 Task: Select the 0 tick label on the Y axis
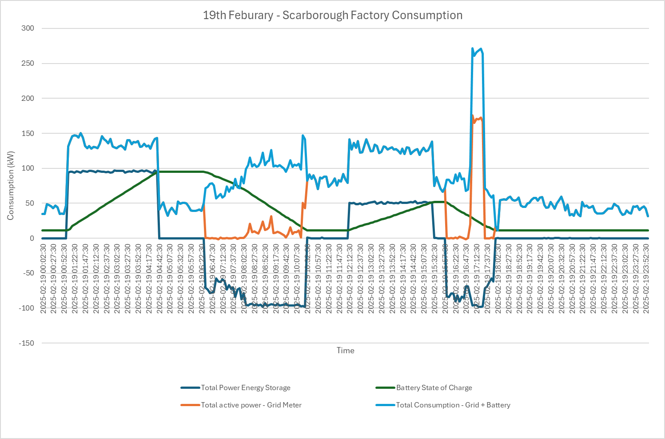coord(32,239)
